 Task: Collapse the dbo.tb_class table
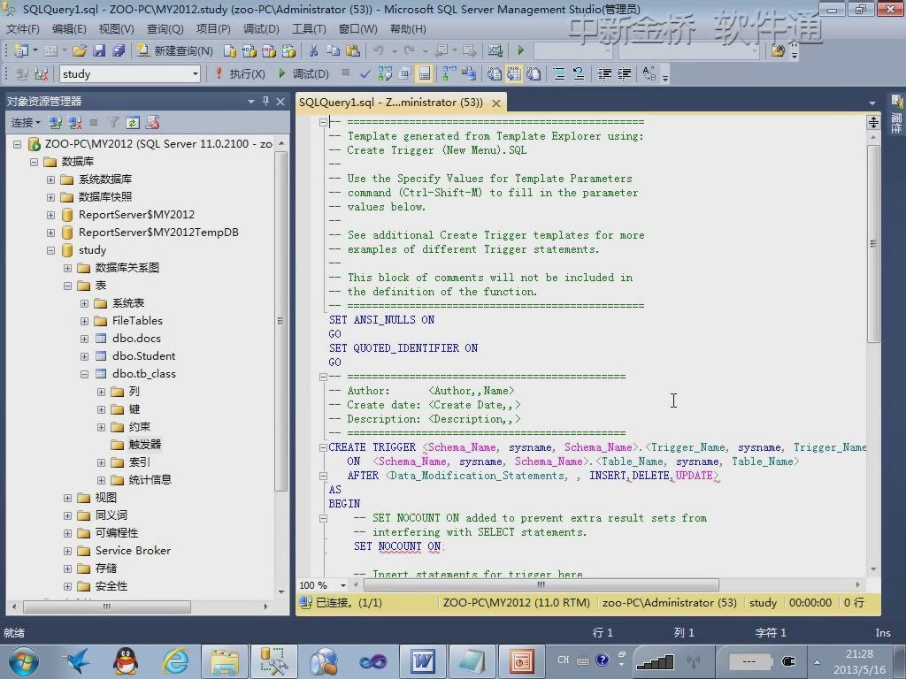click(x=84, y=374)
